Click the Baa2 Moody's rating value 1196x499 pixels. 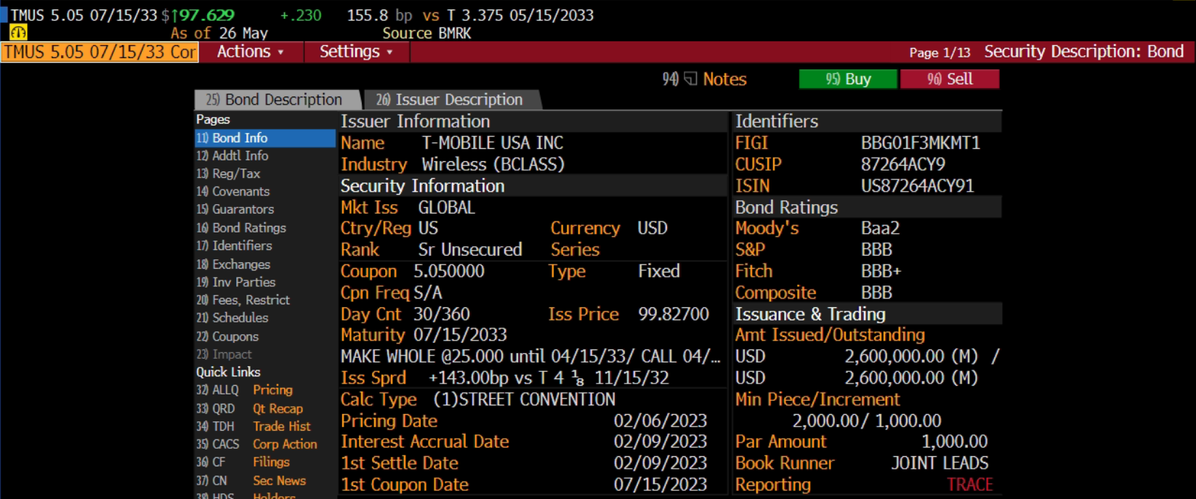[x=880, y=228]
